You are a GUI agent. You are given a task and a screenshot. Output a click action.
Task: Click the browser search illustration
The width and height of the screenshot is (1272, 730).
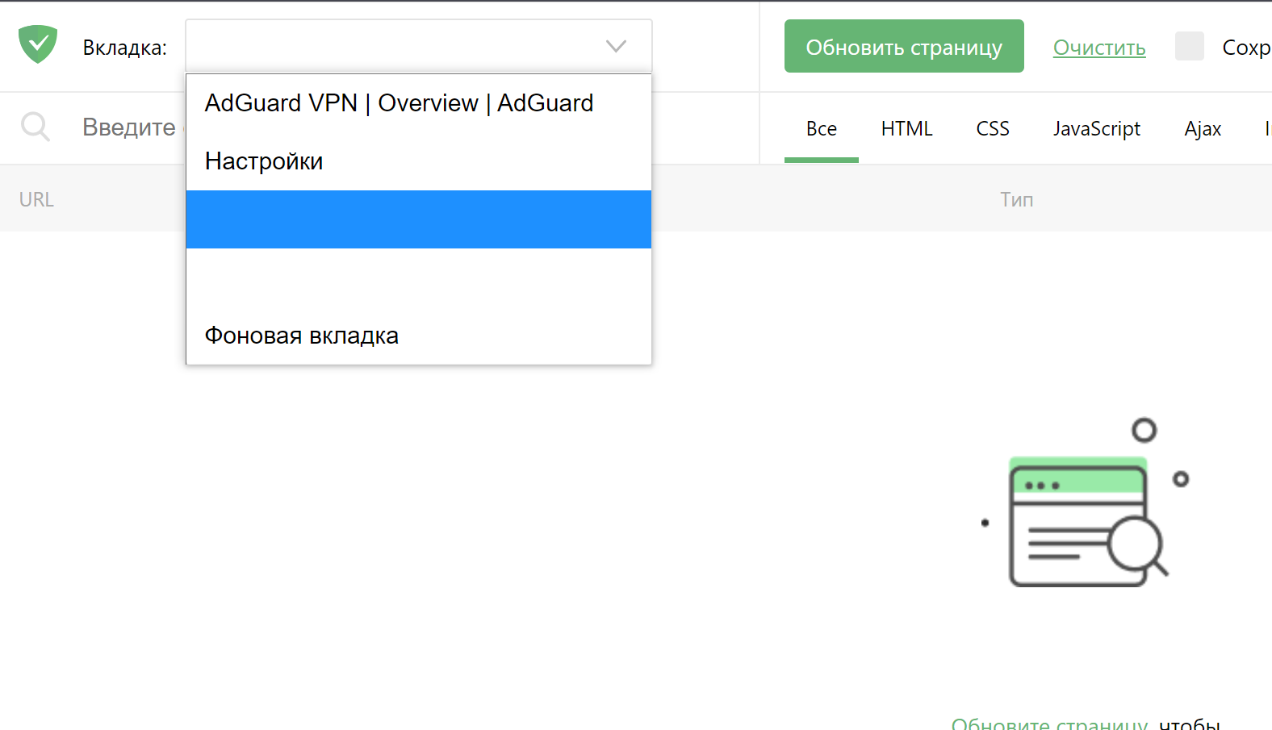(x=1086, y=503)
